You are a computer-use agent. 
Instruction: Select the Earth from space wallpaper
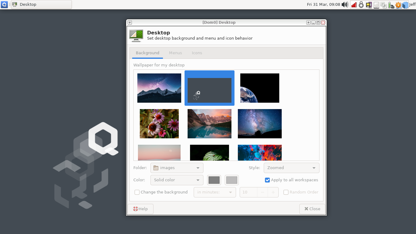pos(260,88)
